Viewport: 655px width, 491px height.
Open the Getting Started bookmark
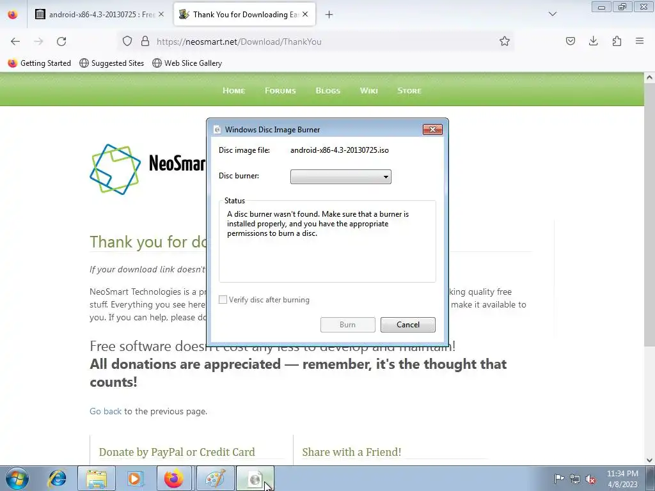point(40,63)
